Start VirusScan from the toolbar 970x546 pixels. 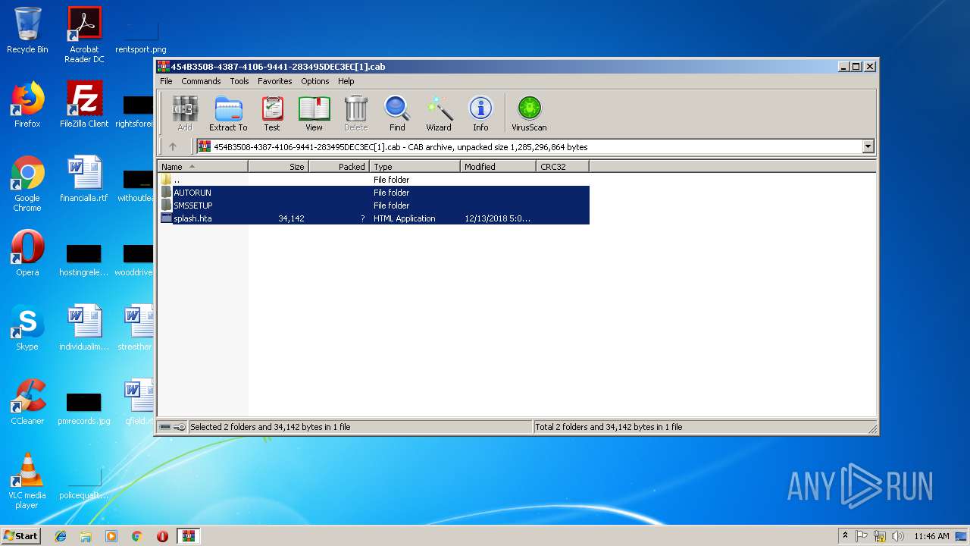(529, 114)
